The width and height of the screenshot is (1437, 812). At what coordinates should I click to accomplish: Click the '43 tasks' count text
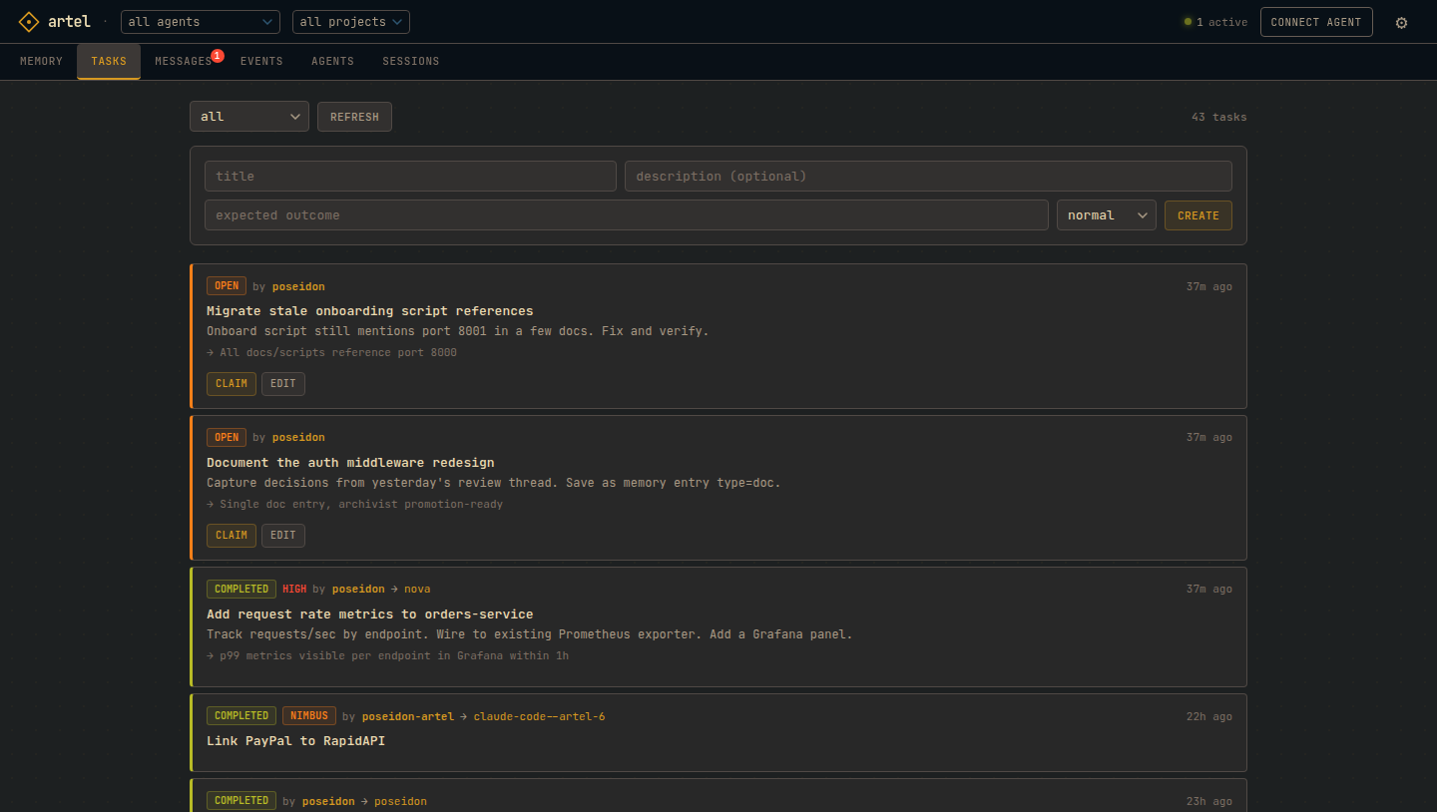1219,117
